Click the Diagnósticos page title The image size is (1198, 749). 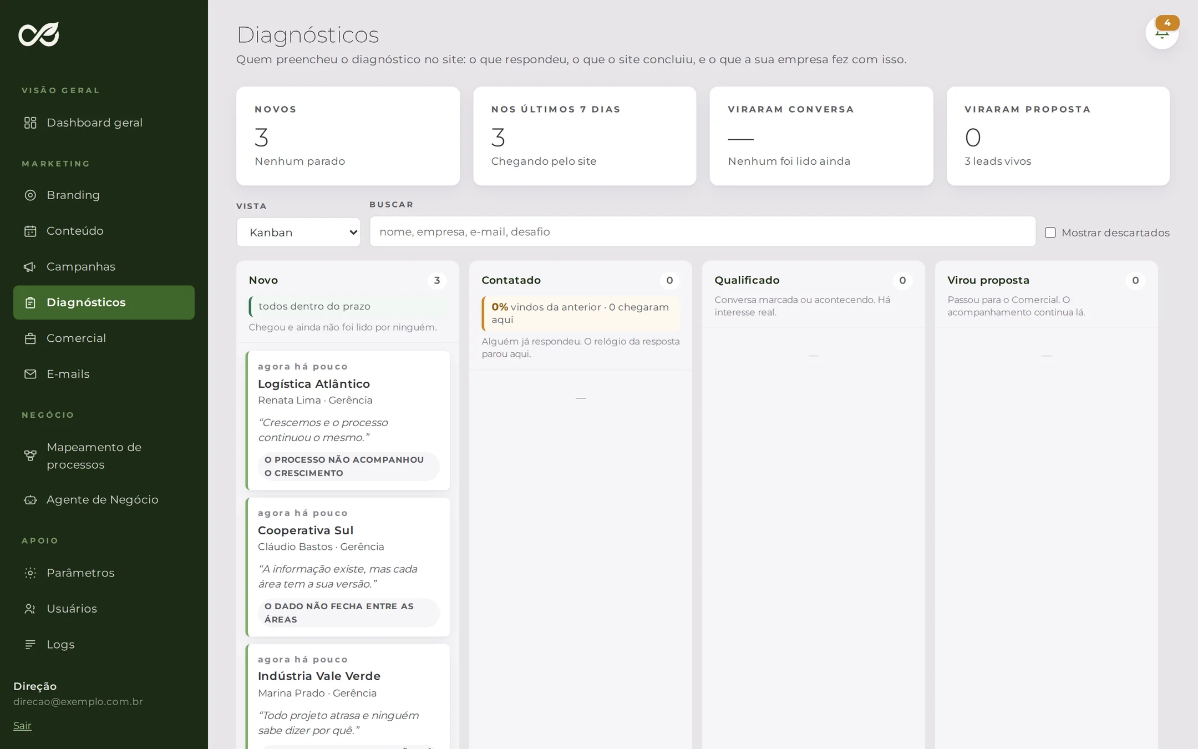(308, 35)
